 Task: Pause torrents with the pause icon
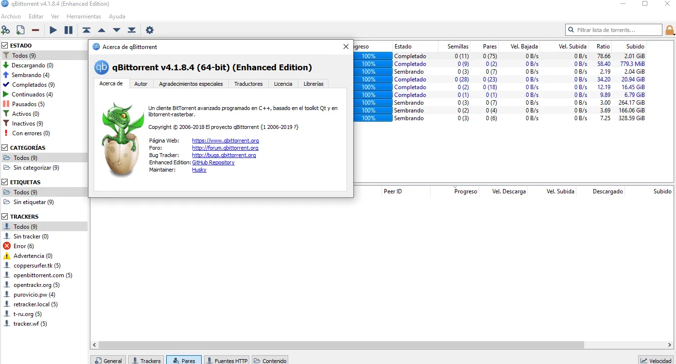[68, 30]
